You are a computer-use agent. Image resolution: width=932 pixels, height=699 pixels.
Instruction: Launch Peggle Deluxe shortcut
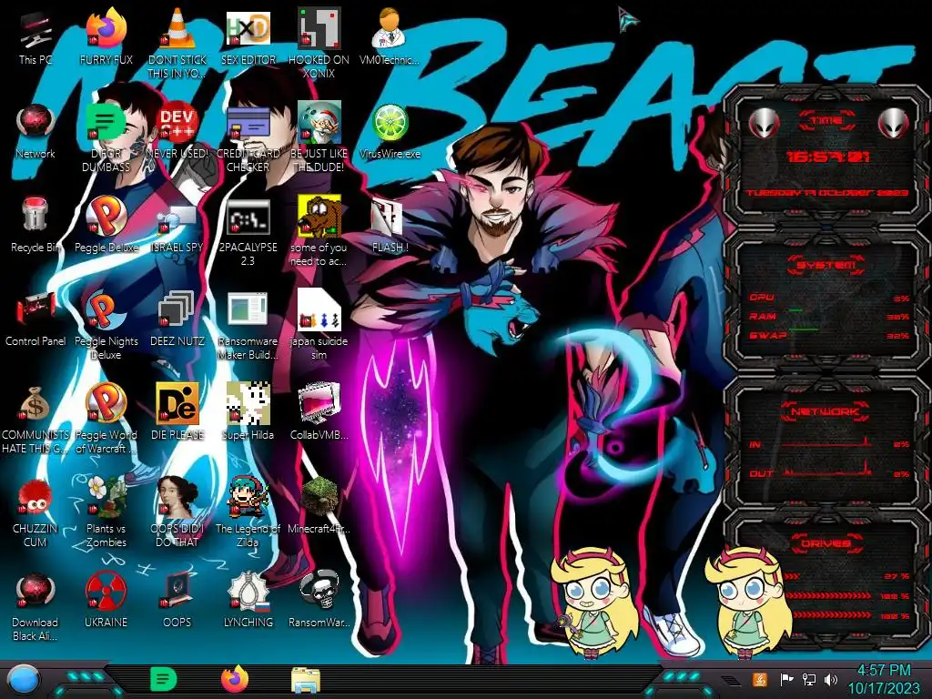coord(106,226)
